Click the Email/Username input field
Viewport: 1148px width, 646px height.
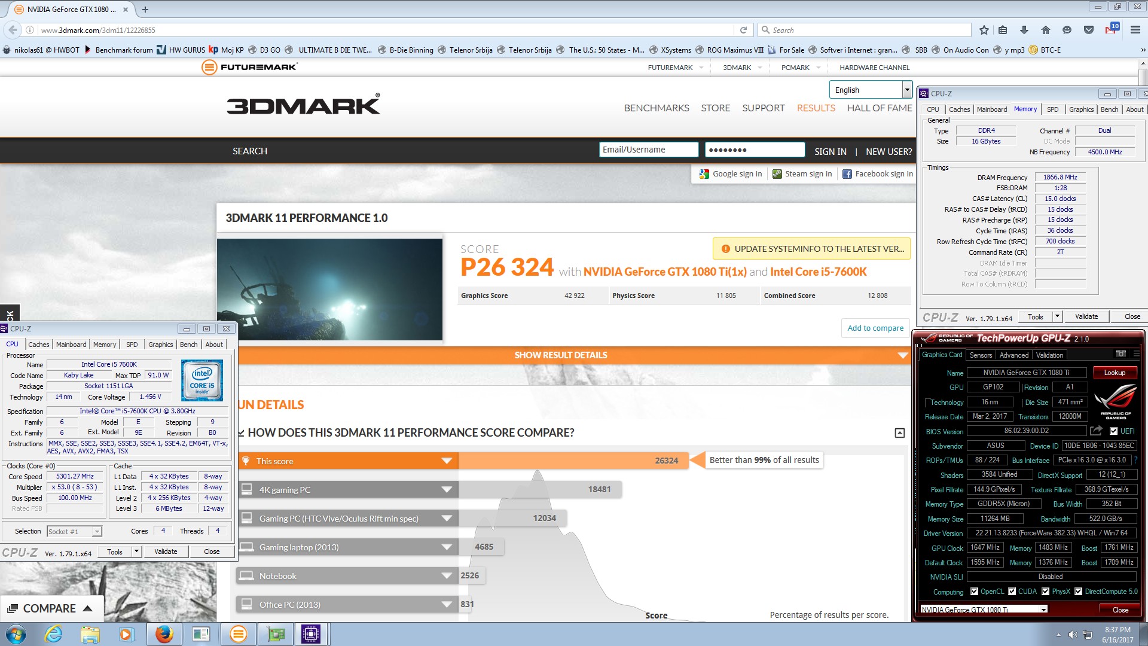pyautogui.click(x=649, y=150)
